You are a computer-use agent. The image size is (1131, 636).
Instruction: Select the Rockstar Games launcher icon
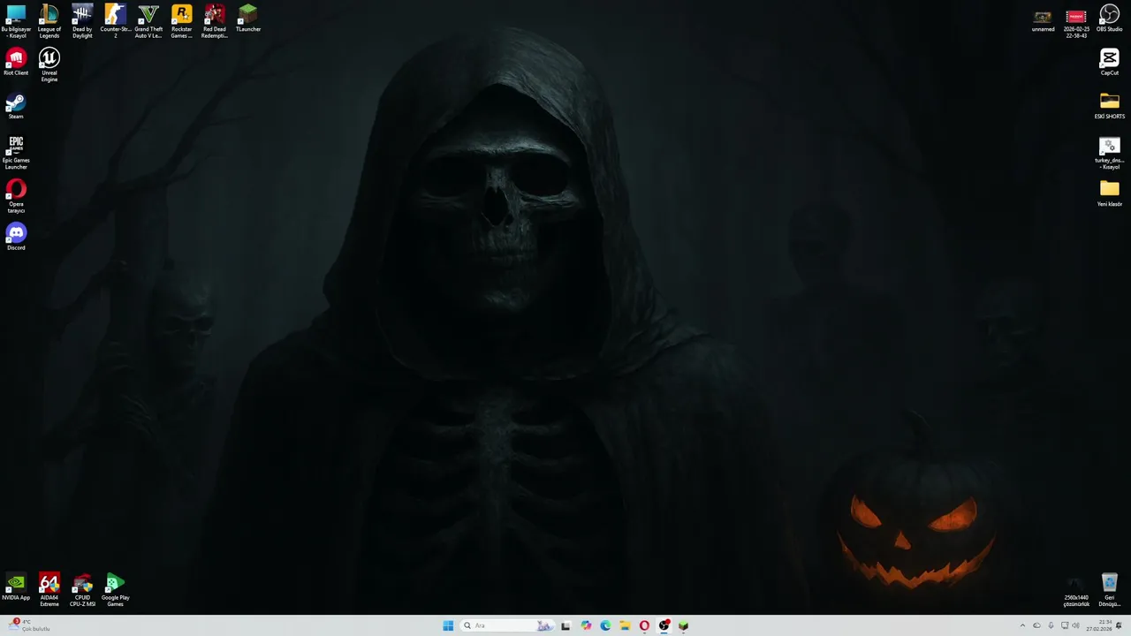click(x=181, y=21)
